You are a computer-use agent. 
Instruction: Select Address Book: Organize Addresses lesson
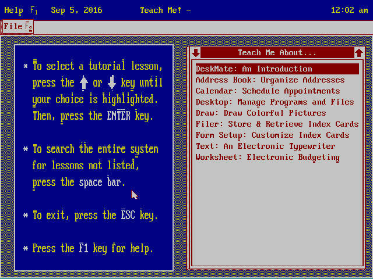click(x=270, y=80)
